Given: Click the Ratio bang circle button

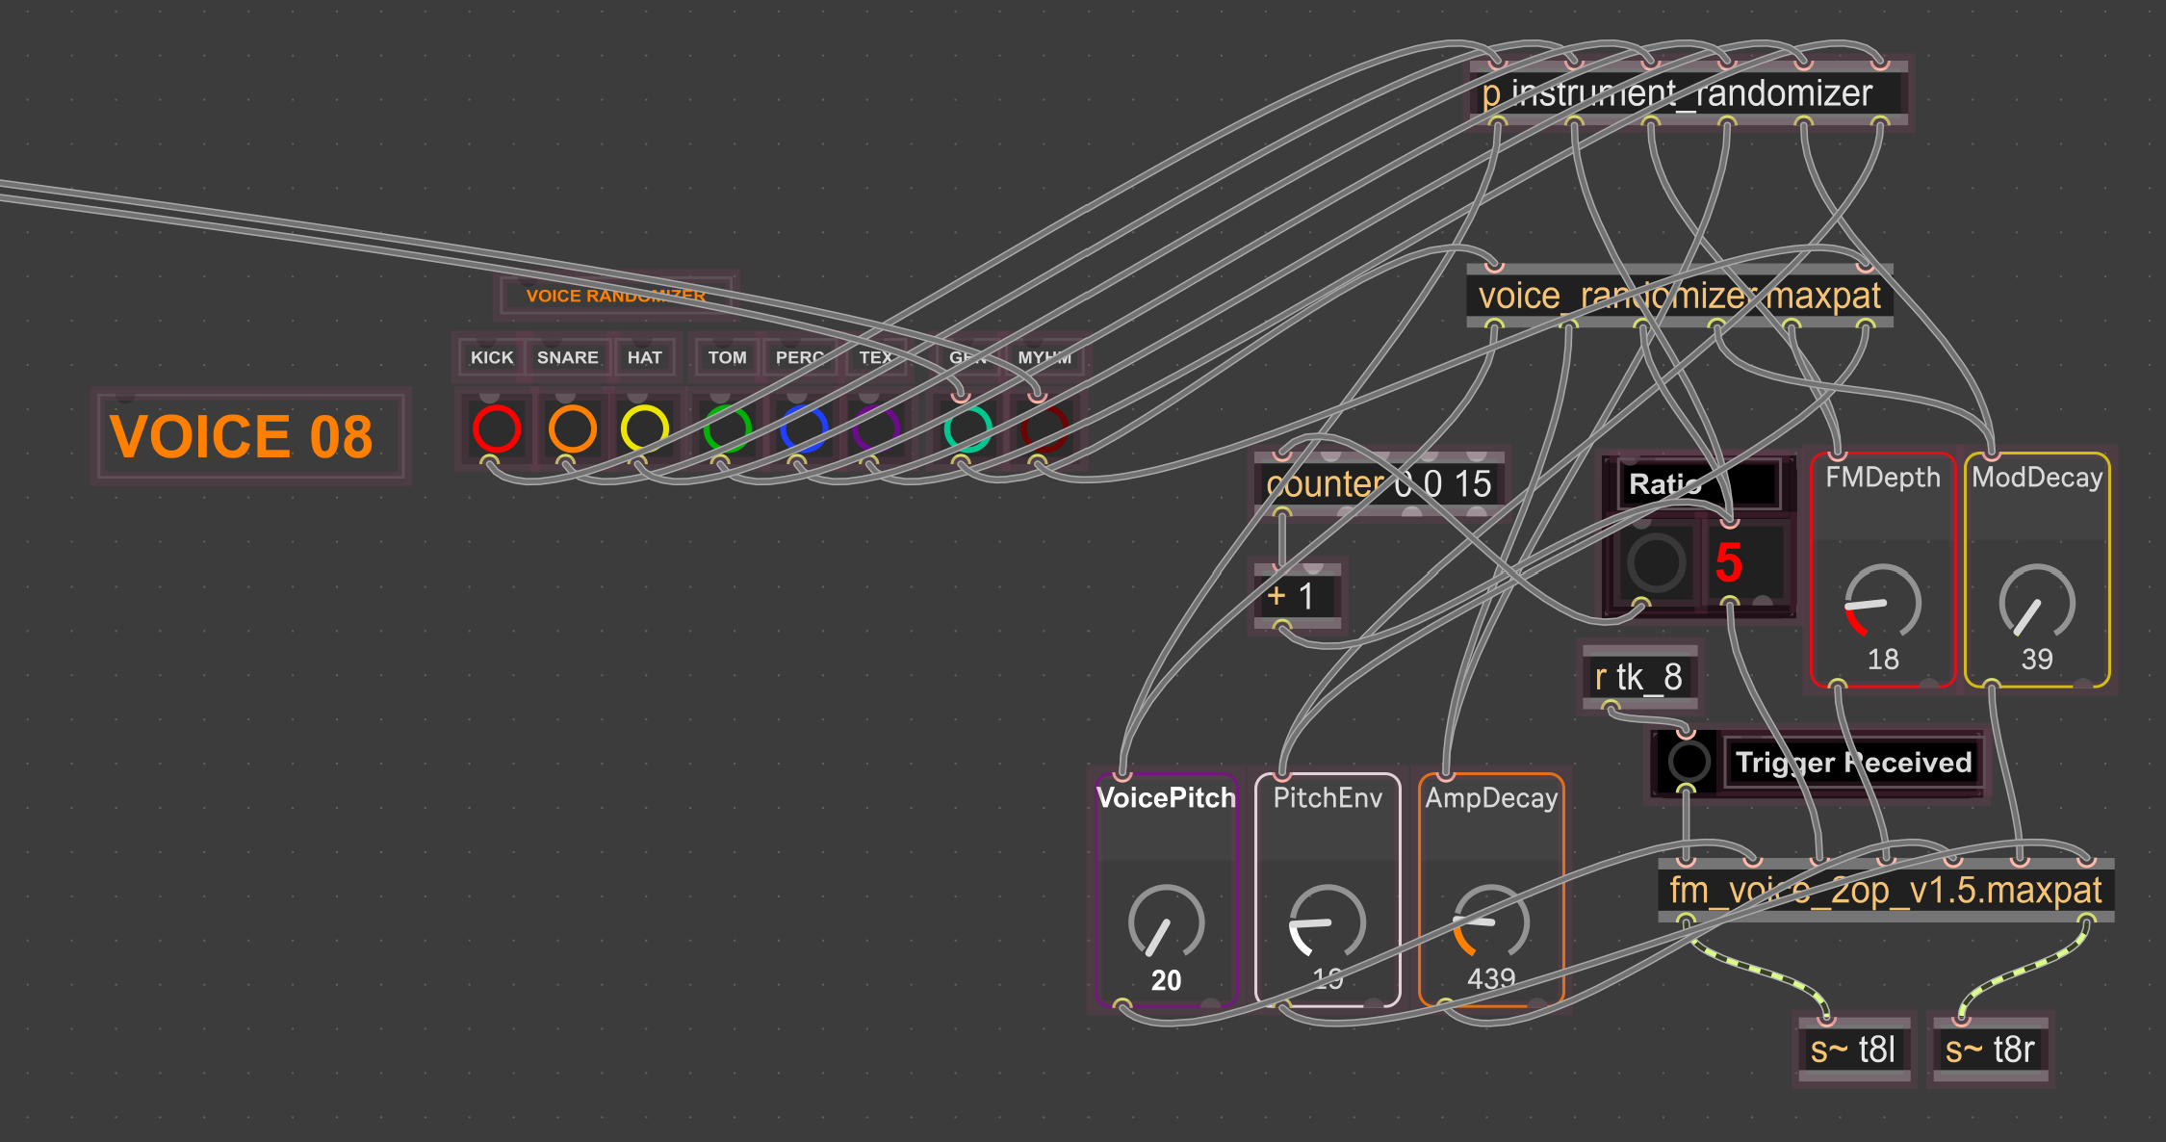Looking at the screenshot, I should [1656, 563].
